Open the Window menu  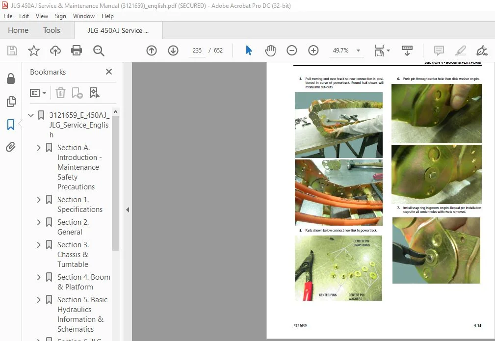coord(84,16)
